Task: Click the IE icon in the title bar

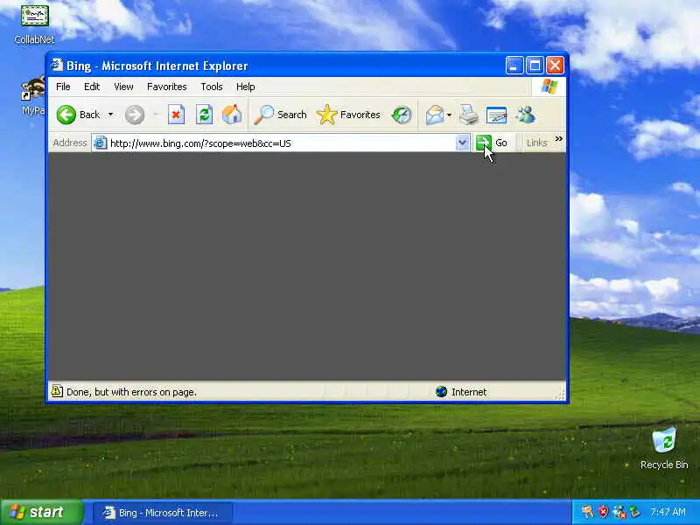Action: (x=57, y=65)
